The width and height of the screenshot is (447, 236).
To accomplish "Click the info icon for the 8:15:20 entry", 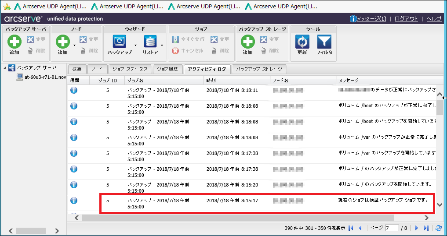I will [74, 185].
